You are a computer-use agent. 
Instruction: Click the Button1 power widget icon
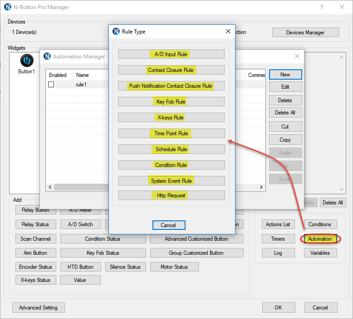[27, 60]
